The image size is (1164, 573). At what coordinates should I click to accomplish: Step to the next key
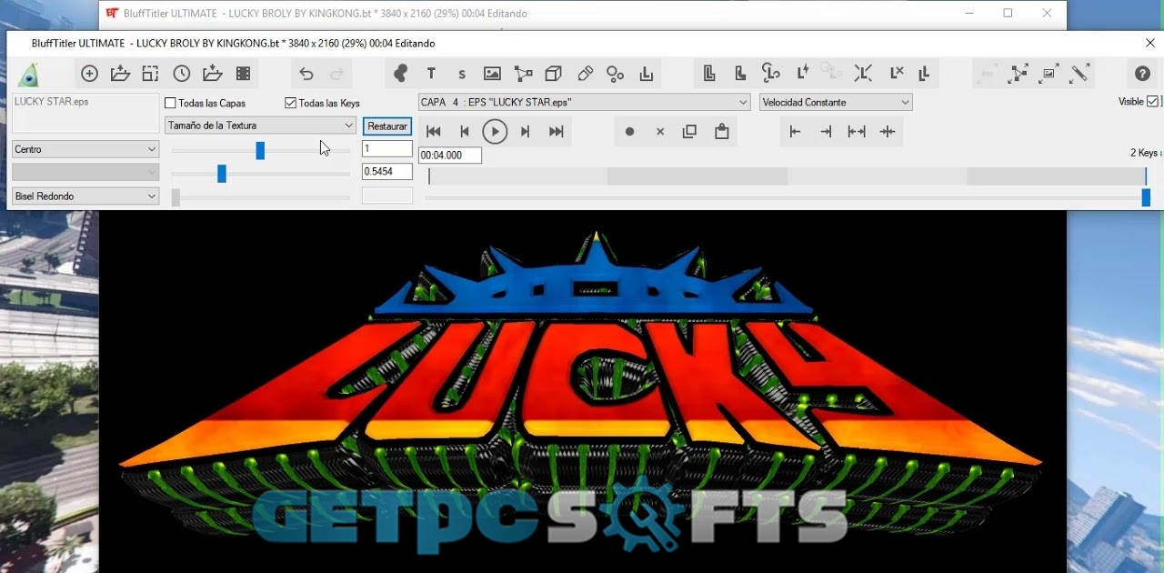tap(525, 132)
